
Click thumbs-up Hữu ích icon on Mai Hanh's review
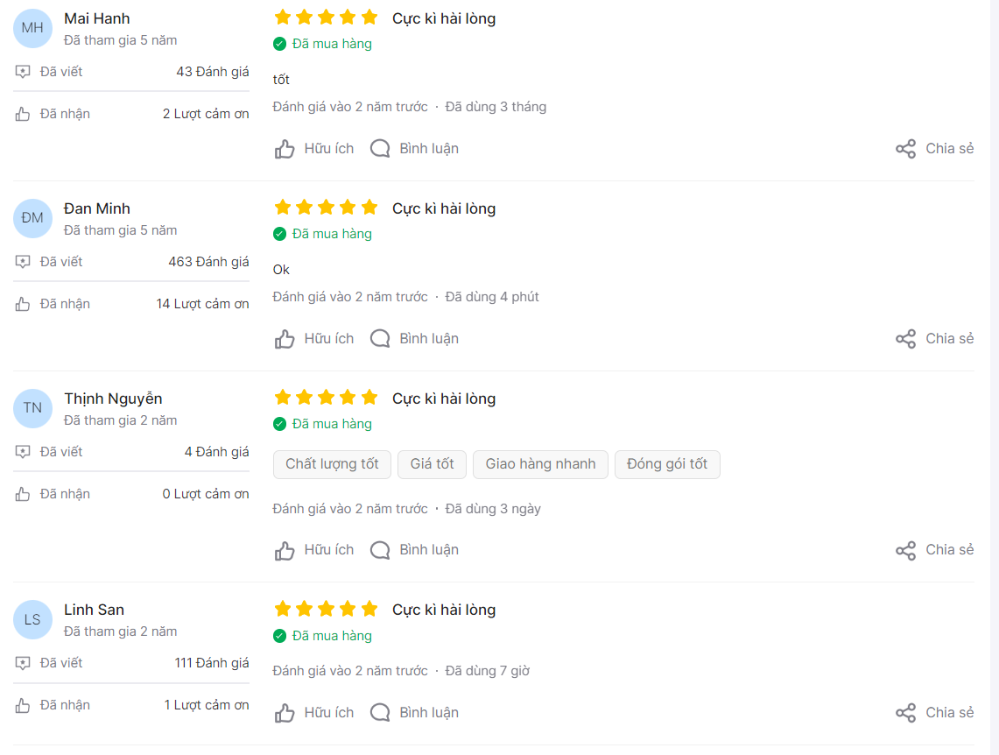pos(285,149)
